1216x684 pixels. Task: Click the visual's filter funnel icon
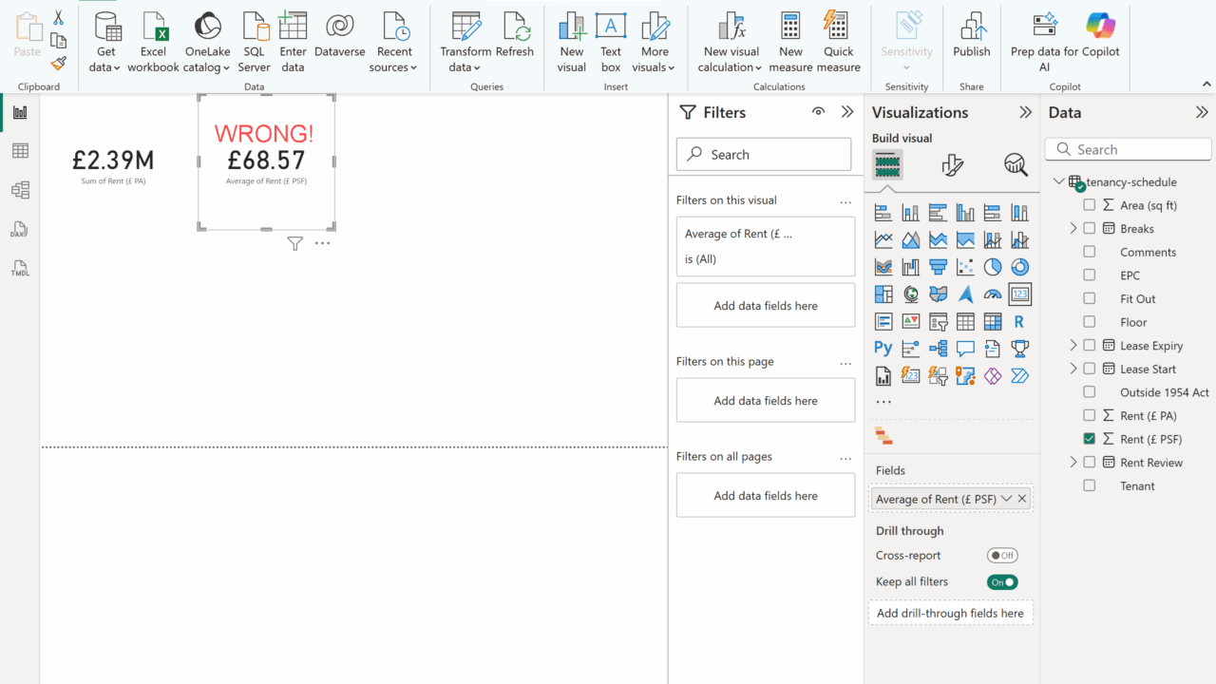(295, 244)
